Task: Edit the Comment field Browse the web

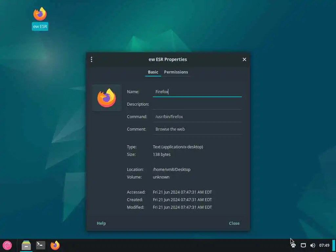Action: click(x=197, y=129)
